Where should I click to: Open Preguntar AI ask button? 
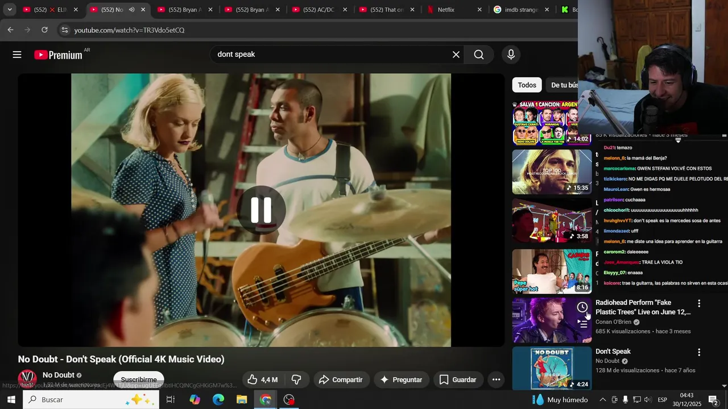point(402,379)
